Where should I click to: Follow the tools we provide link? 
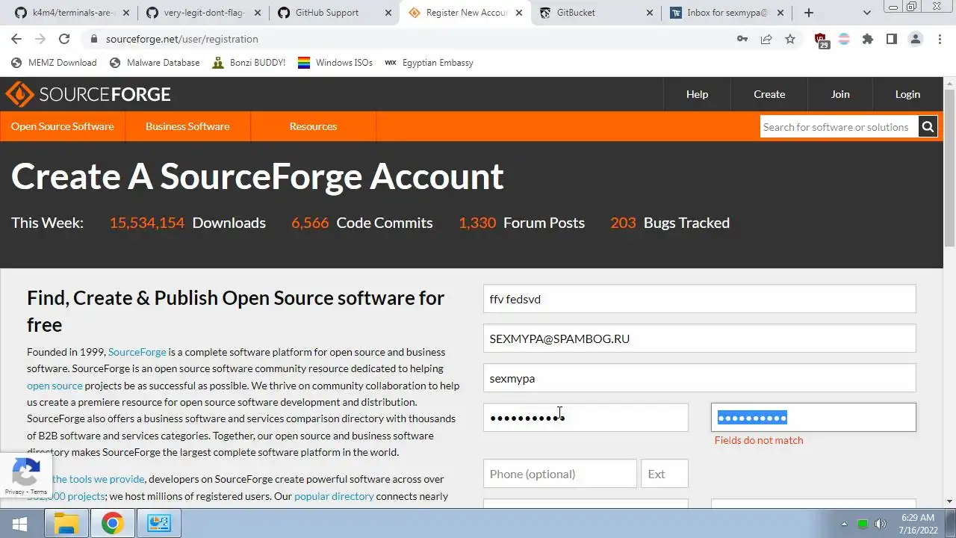[x=98, y=479]
